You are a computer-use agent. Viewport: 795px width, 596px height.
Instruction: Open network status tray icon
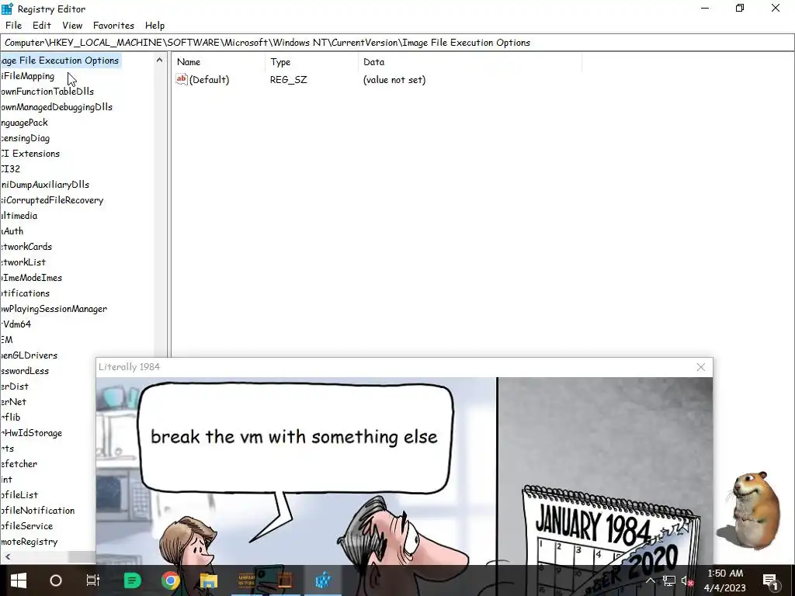point(668,580)
